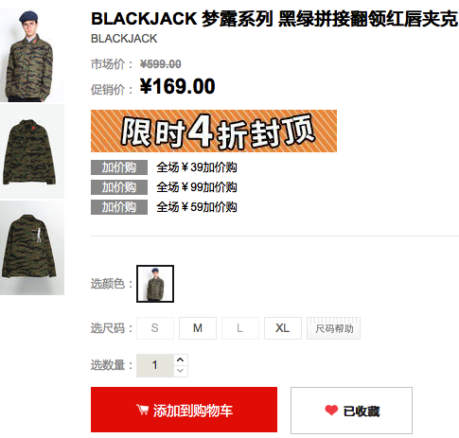459x438 pixels.
Task: Click the 限时4折封顶 orange promo banner
Action: (214, 131)
